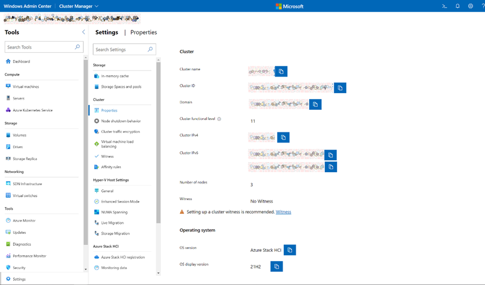Click the settings list scrollbar down arrow

tap(159, 273)
